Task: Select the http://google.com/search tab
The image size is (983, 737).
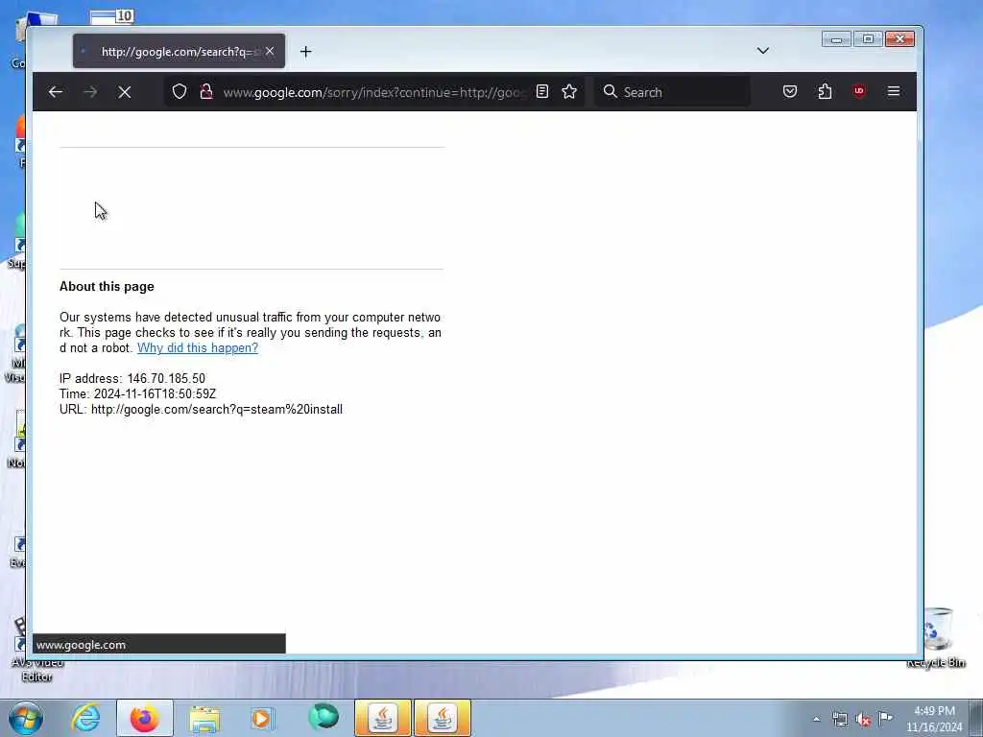Action: tap(179, 52)
